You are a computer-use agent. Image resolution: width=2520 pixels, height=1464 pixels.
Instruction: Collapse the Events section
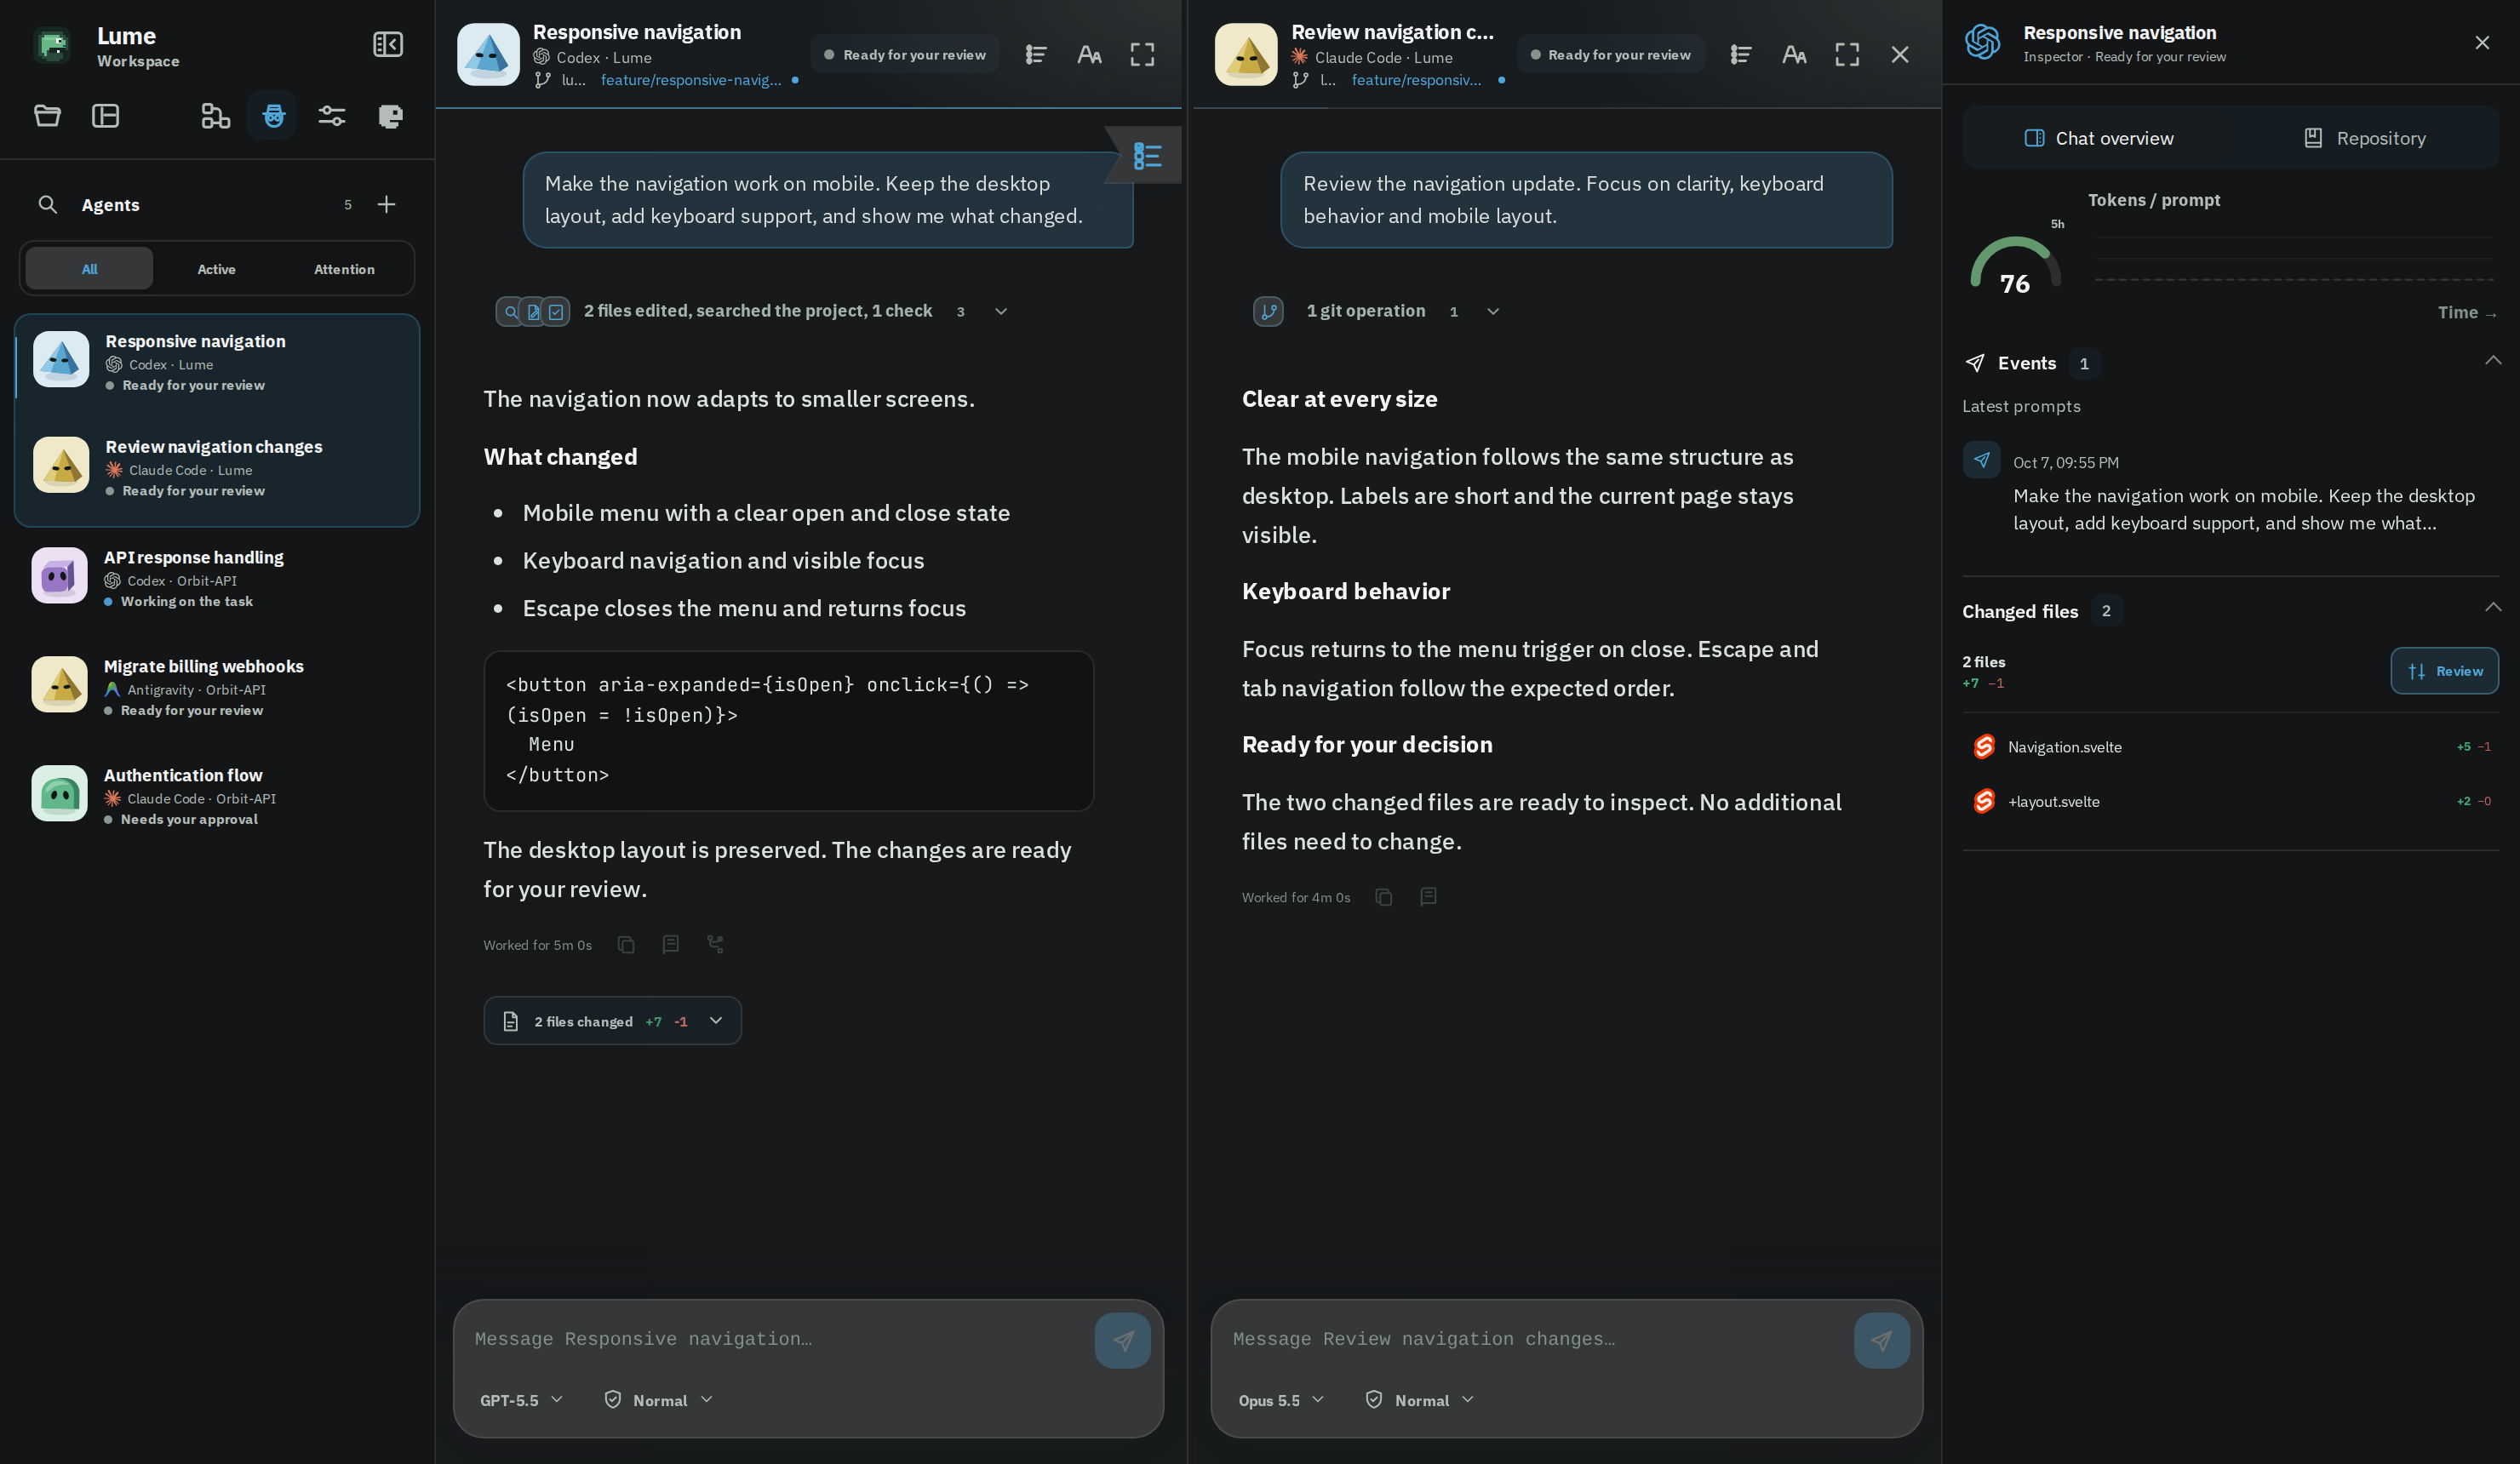click(x=2493, y=361)
